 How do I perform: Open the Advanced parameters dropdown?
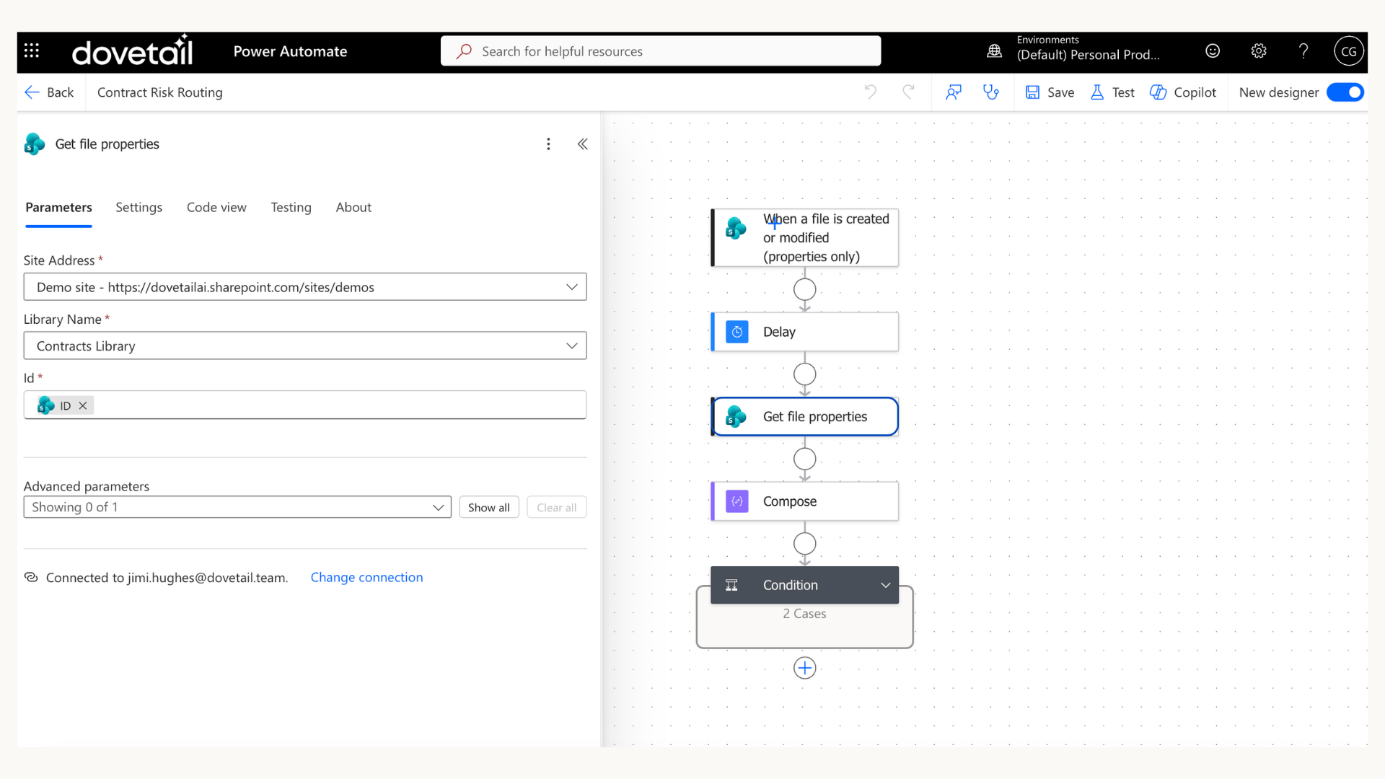[x=237, y=507]
